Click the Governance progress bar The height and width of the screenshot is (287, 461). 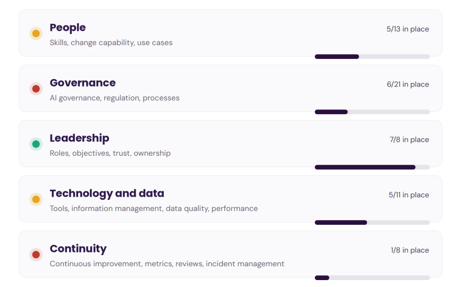coord(372,112)
